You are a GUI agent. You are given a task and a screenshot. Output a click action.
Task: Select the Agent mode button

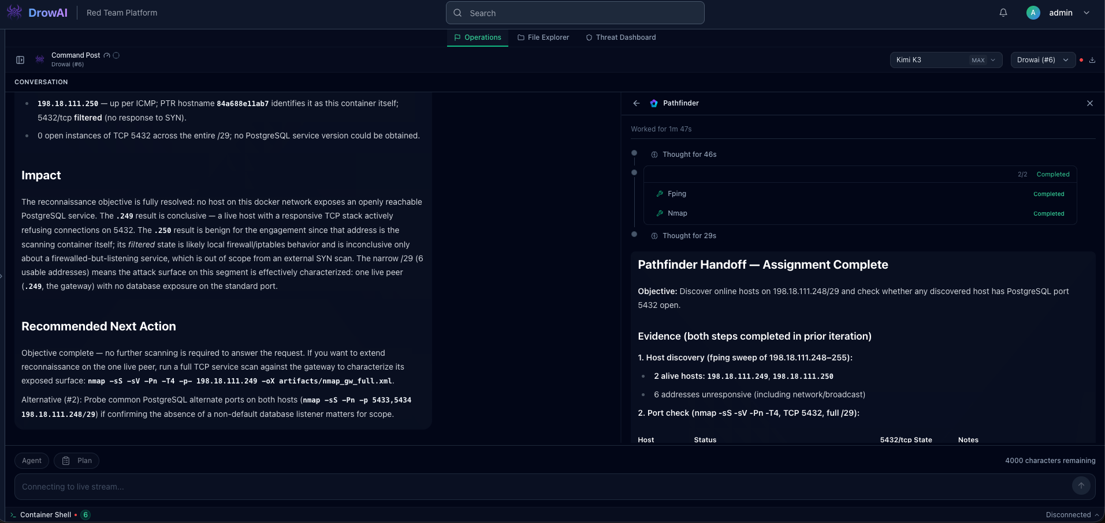click(x=32, y=461)
